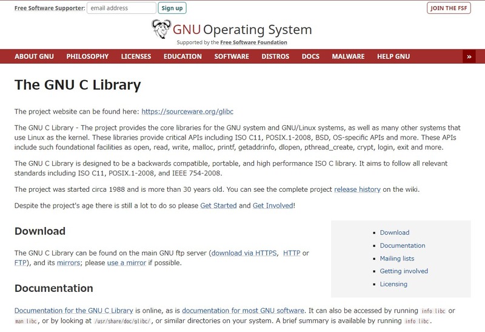485x332 pixels.
Task: Follow the release history link
Action: coord(357,189)
